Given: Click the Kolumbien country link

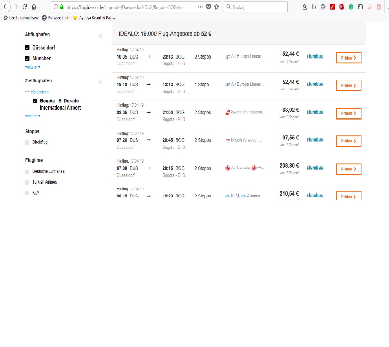Looking at the screenshot, I should [40, 92].
